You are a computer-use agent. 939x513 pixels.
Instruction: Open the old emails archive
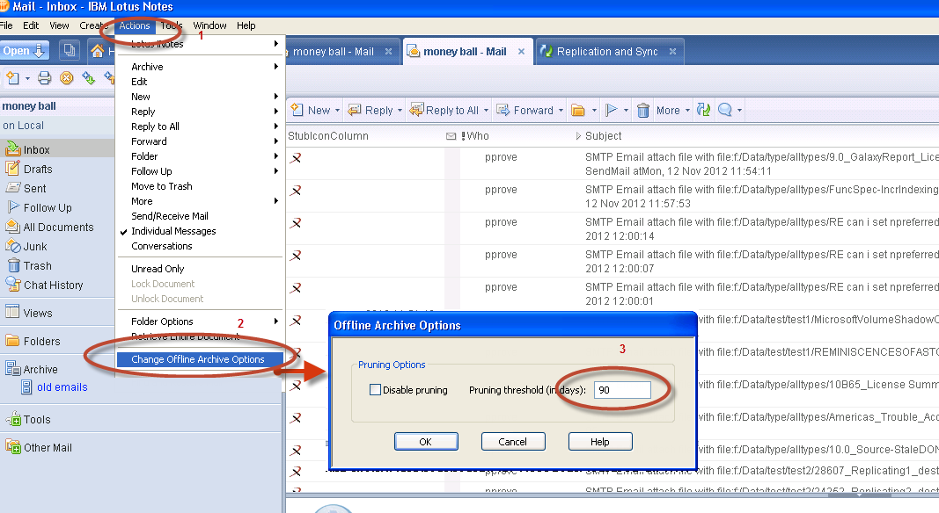point(62,387)
